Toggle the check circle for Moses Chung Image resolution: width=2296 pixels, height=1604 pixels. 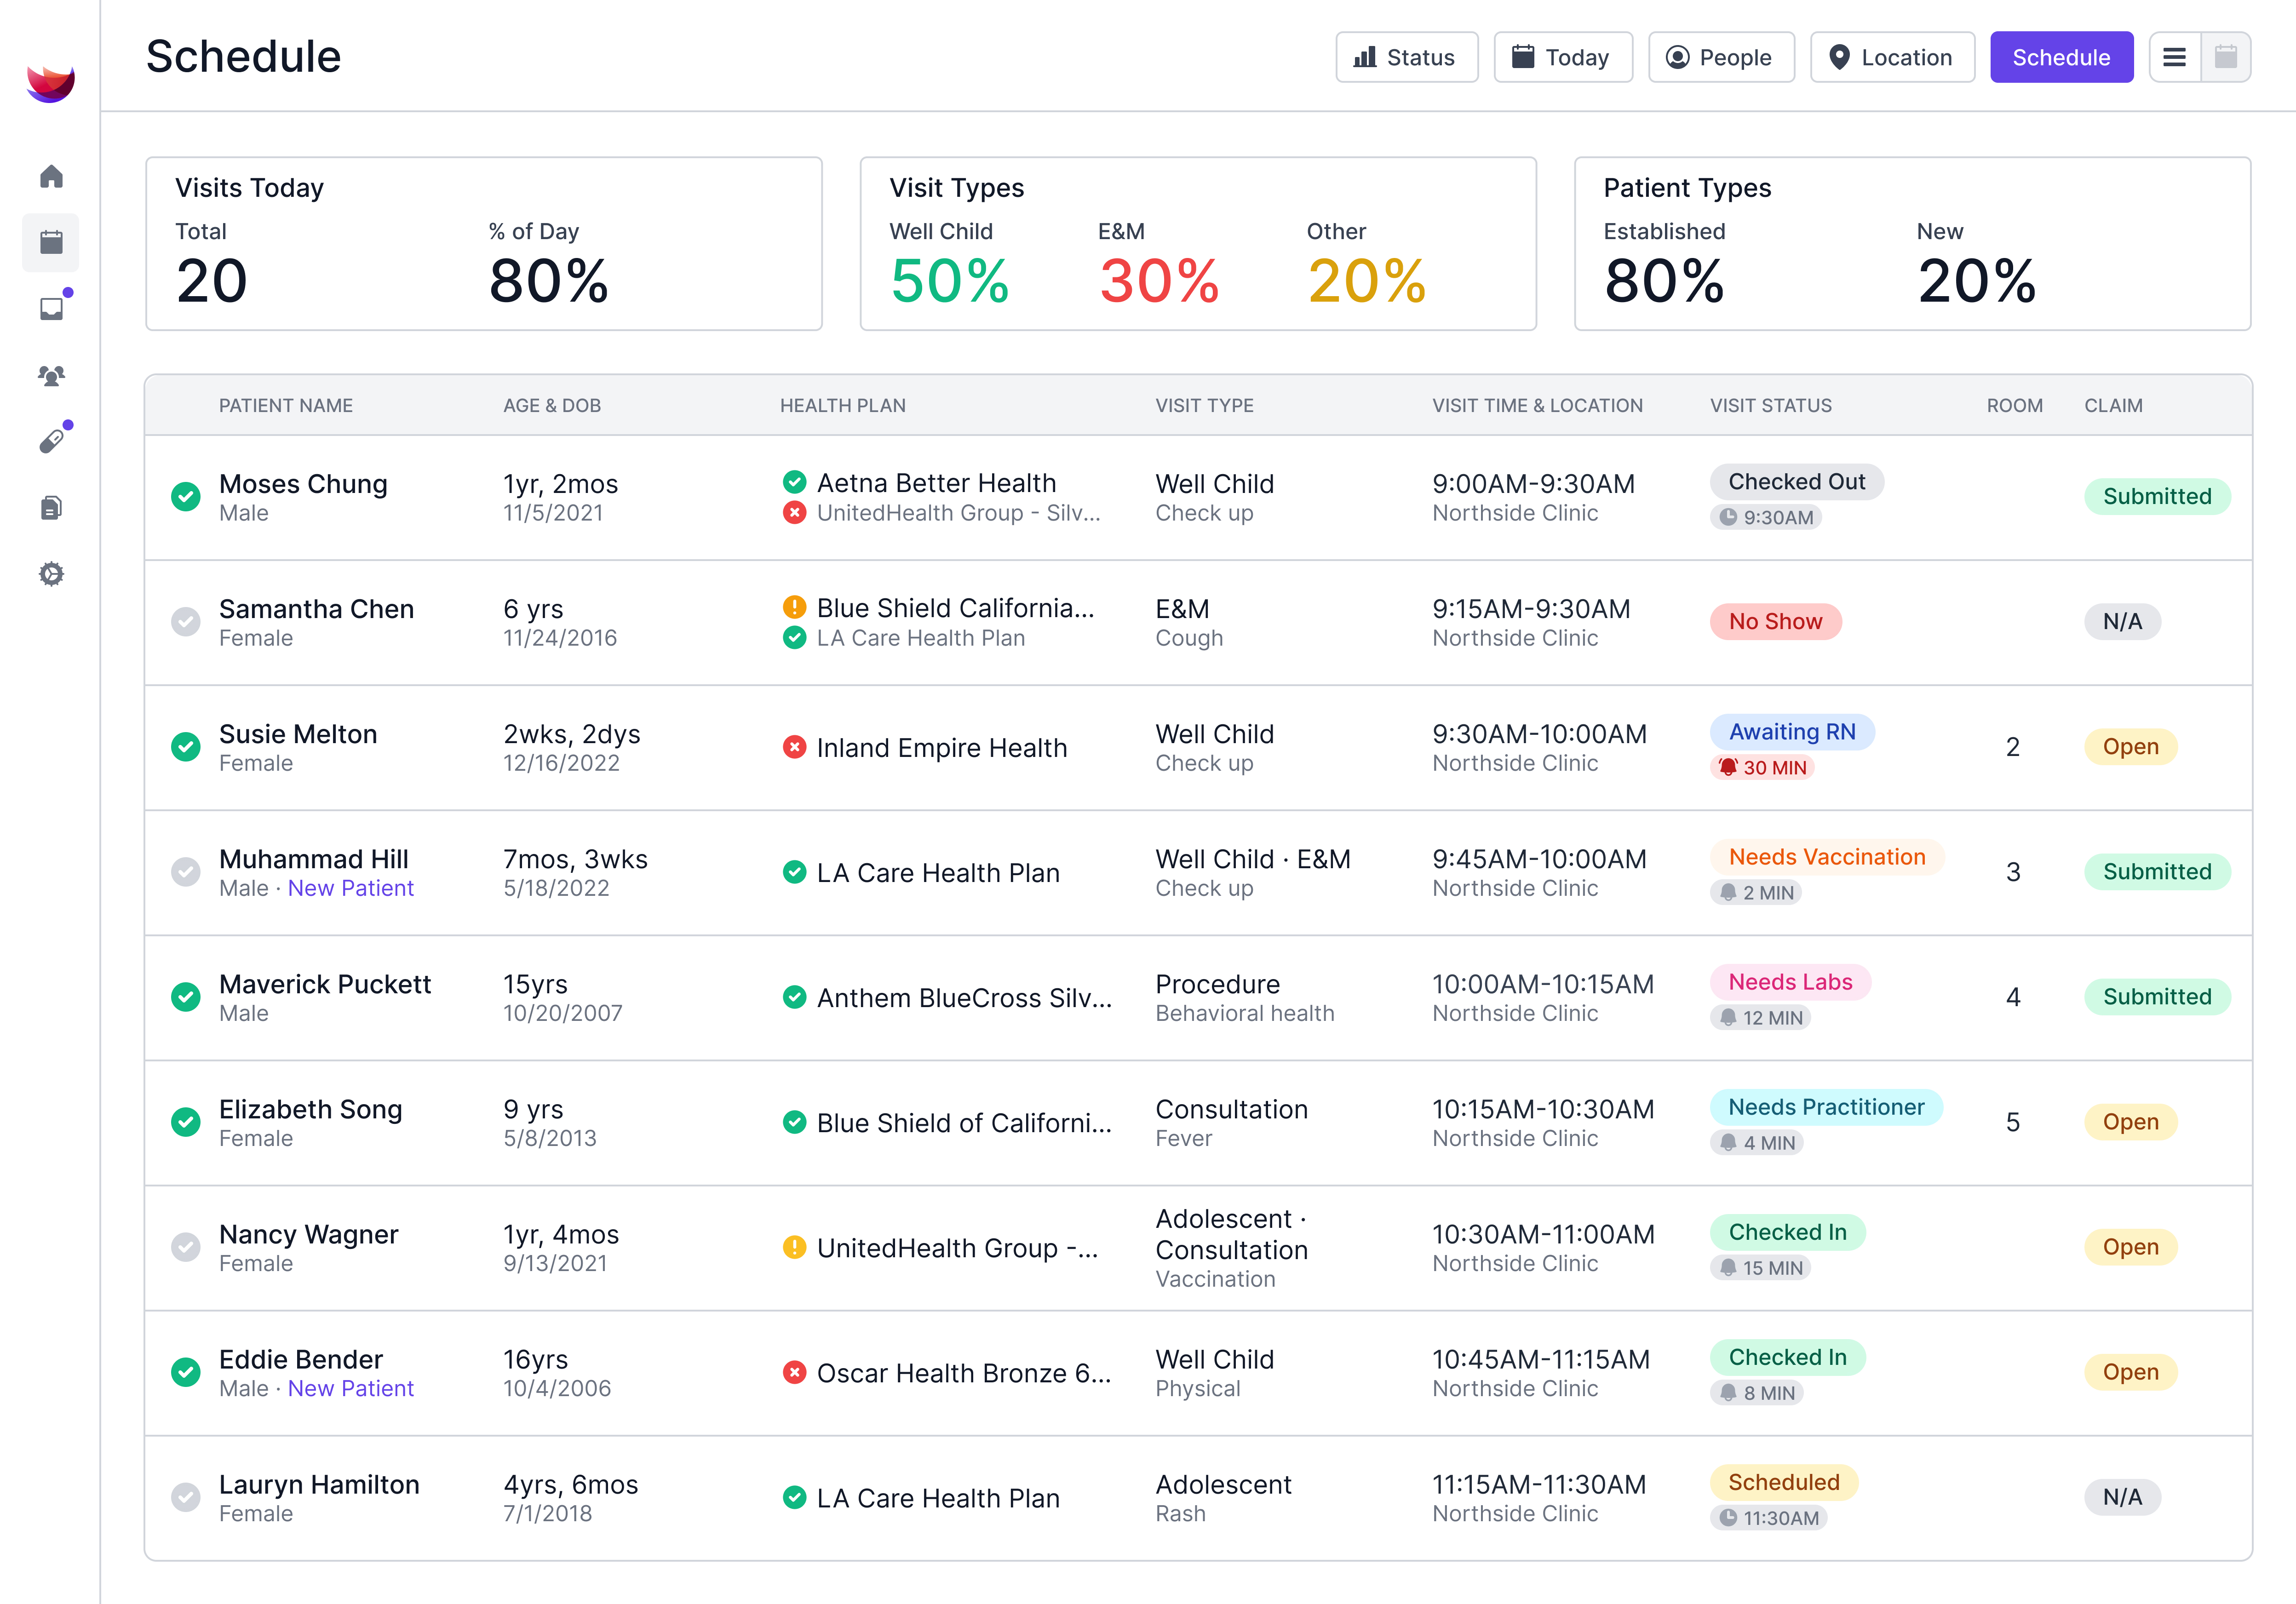[x=185, y=497]
